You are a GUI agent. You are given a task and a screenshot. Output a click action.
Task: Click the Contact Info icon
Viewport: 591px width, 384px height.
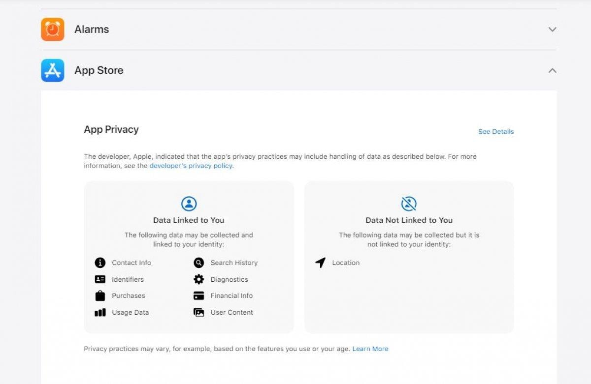pyautogui.click(x=100, y=263)
